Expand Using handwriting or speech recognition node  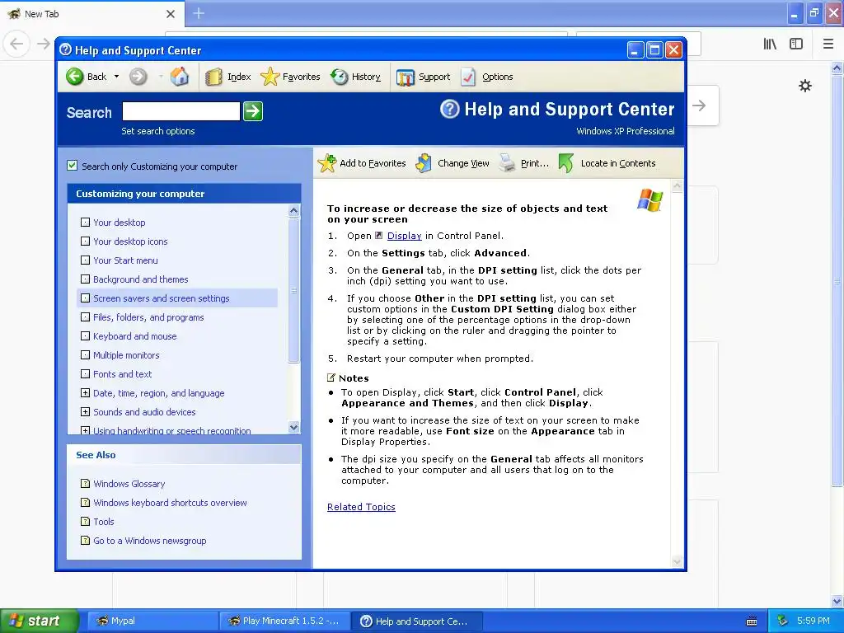85,430
